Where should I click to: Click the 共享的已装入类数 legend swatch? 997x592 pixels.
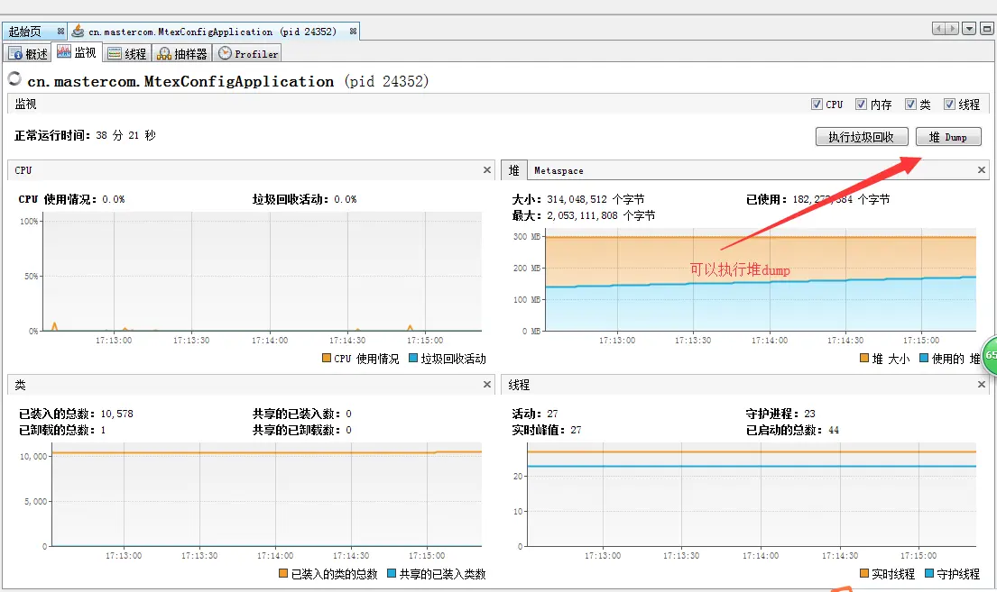point(392,573)
